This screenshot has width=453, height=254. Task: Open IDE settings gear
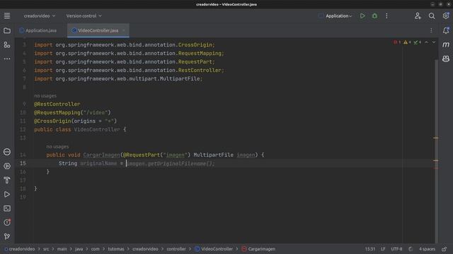[446, 16]
